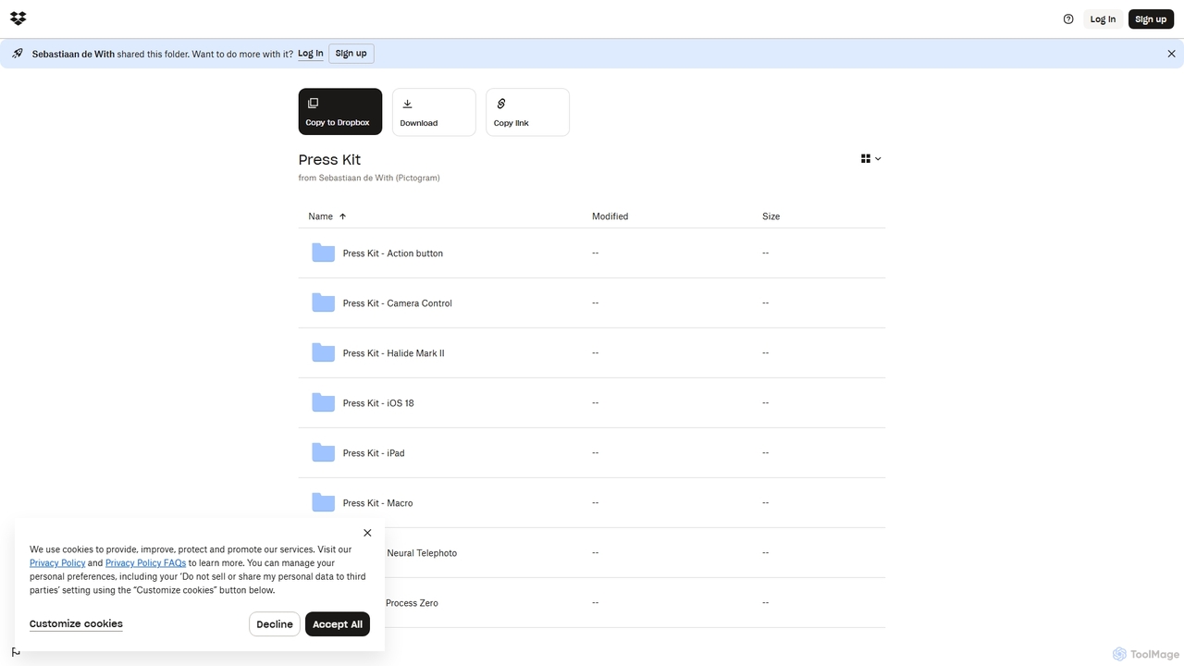This screenshot has height=666, width=1184.
Task: Click from Sebastiaan de With (Pictogram) text
Action: click(x=369, y=178)
